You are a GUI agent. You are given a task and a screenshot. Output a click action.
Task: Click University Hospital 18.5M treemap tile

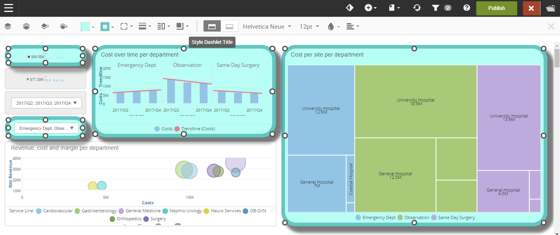[416, 102]
